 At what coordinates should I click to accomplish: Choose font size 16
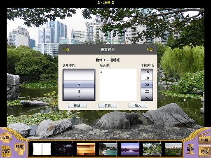pyautogui.click(x=147, y=72)
